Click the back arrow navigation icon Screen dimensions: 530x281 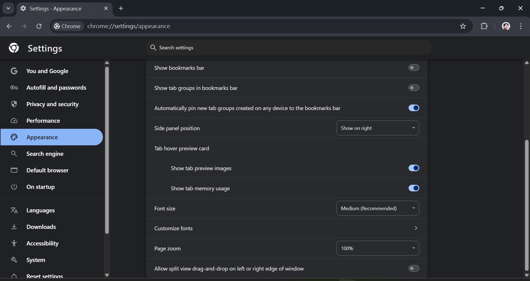[x=9, y=26]
